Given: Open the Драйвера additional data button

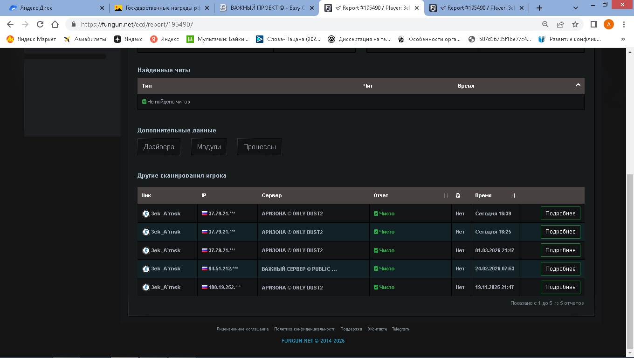Looking at the screenshot, I should [x=158, y=147].
